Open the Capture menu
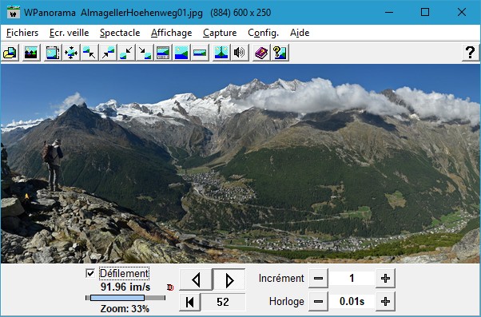Image resolution: width=481 pixels, height=317 pixels. [220, 33]
